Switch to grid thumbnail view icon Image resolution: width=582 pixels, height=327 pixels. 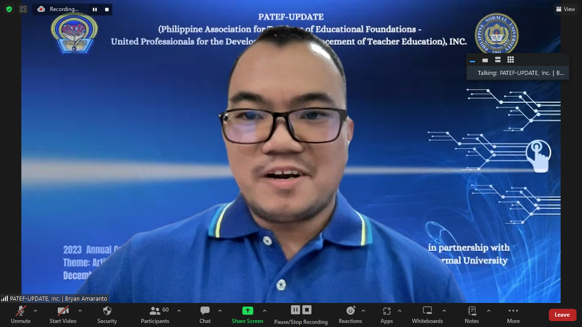(510, 60)
